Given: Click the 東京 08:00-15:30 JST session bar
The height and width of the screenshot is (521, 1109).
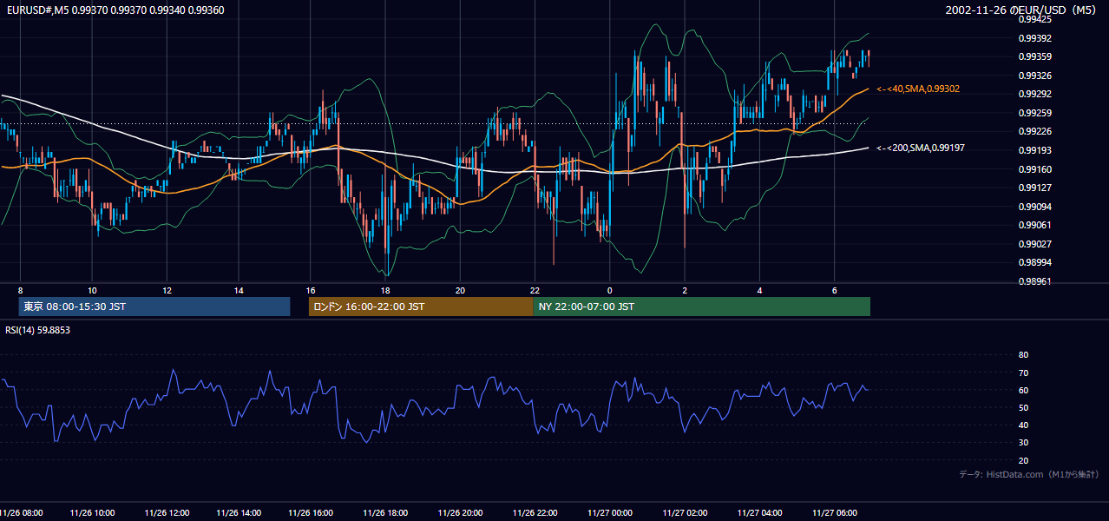Looking at the screenshot, I should pyautogui.click(x=154, y=307).
